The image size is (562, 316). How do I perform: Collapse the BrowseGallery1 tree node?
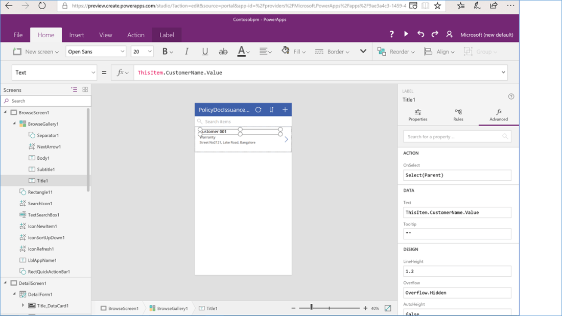(14, 124)
